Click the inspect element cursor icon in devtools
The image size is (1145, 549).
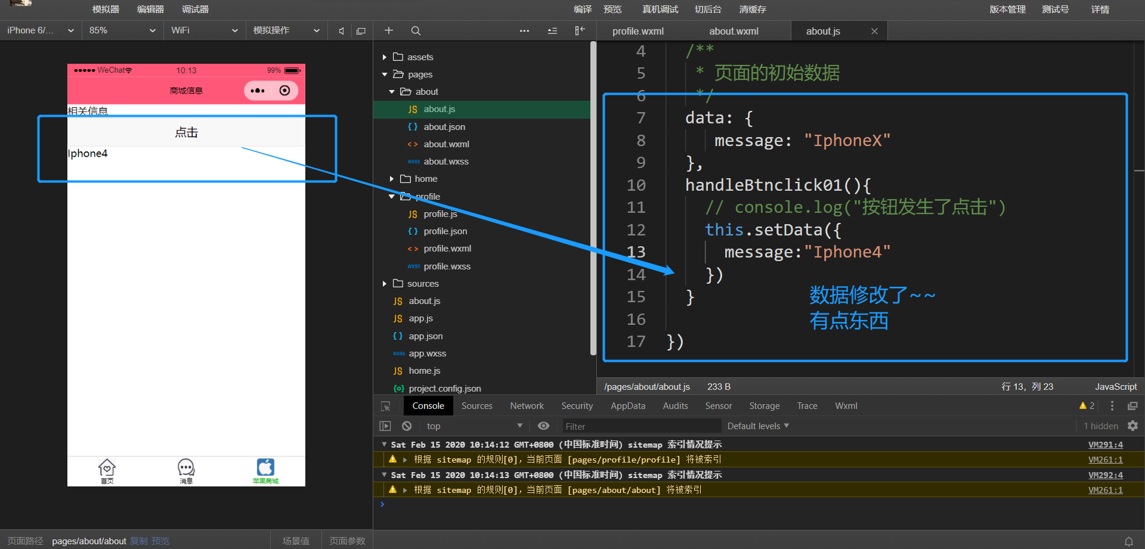coord(386,406)
